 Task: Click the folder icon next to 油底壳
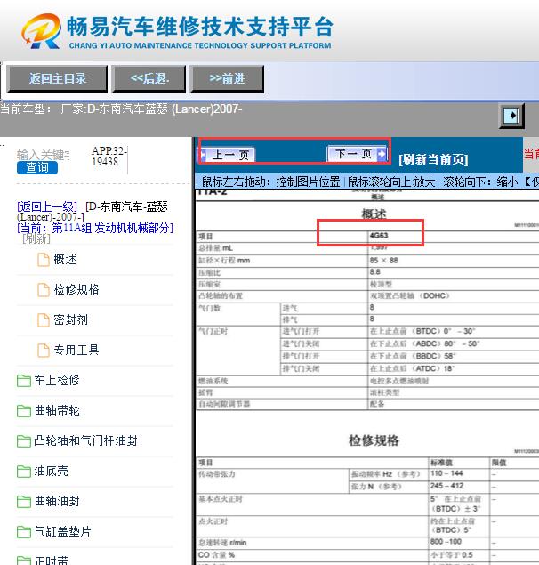pos(24,472)
